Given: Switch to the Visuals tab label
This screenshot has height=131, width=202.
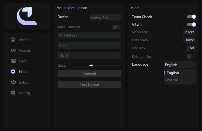Looking at the screenshot, I should pos(25,51).
